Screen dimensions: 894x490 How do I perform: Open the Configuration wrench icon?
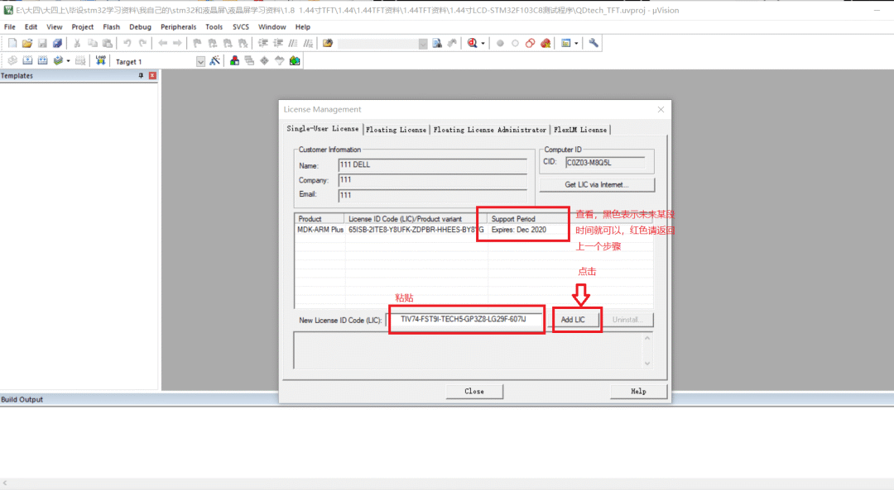tap(594, 43)
